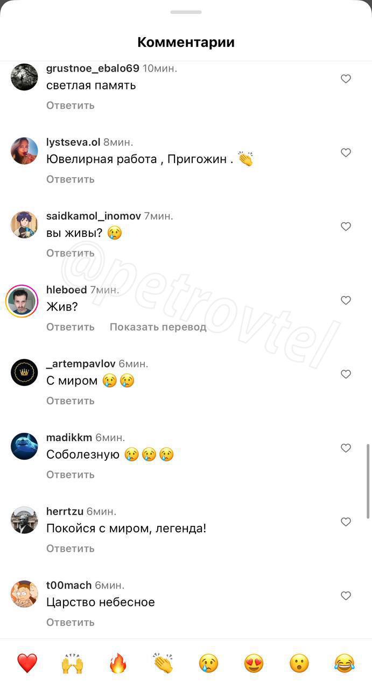Choose the surprised face emoji reaction
Viewport: 372px width, 689px height.
tap(299, 663)
